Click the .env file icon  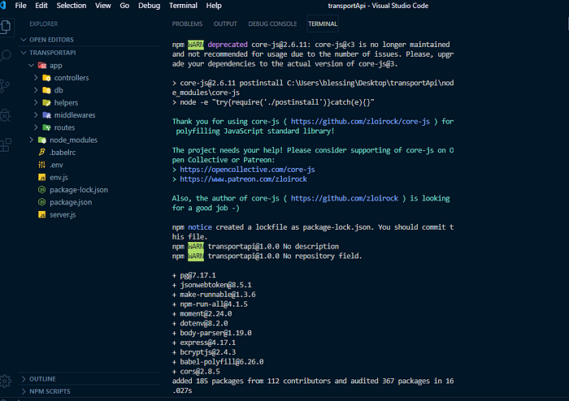pos(42,165)
